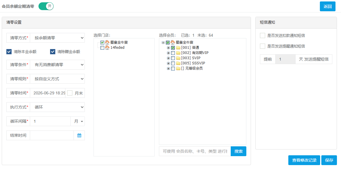
Task: Focus the member search input field
Action: [x=195, y=151]
